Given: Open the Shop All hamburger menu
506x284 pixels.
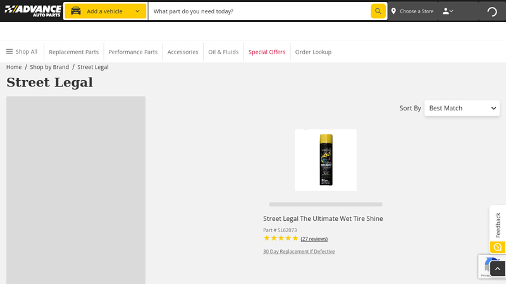Looking at the screenshot, I should point(22,52).
